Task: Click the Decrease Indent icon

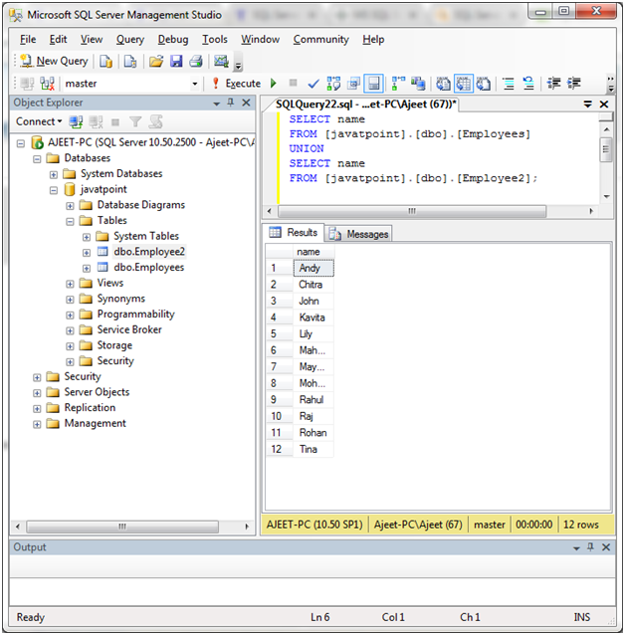Action: pyautogui.click(x=553, y=84)
